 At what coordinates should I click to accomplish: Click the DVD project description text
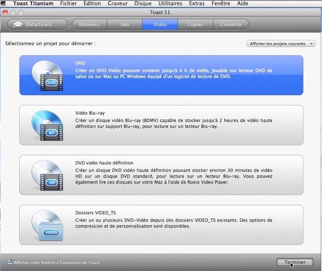point(174,74)
